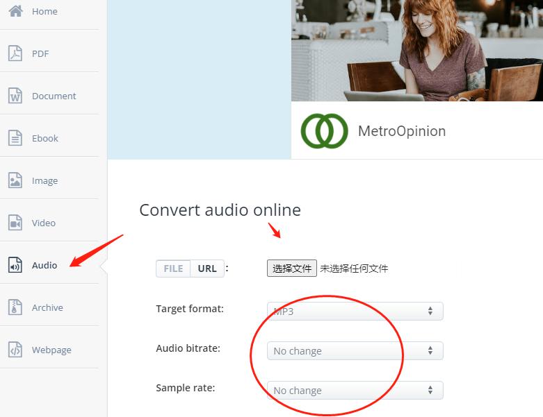Click the MetroOpinion advertisement text
This screenshot has height=417, width=543.
point(402,131)
